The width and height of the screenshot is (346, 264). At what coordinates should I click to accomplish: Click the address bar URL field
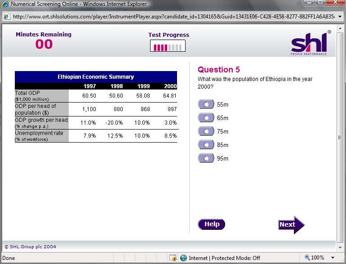[x=173, y=16]
